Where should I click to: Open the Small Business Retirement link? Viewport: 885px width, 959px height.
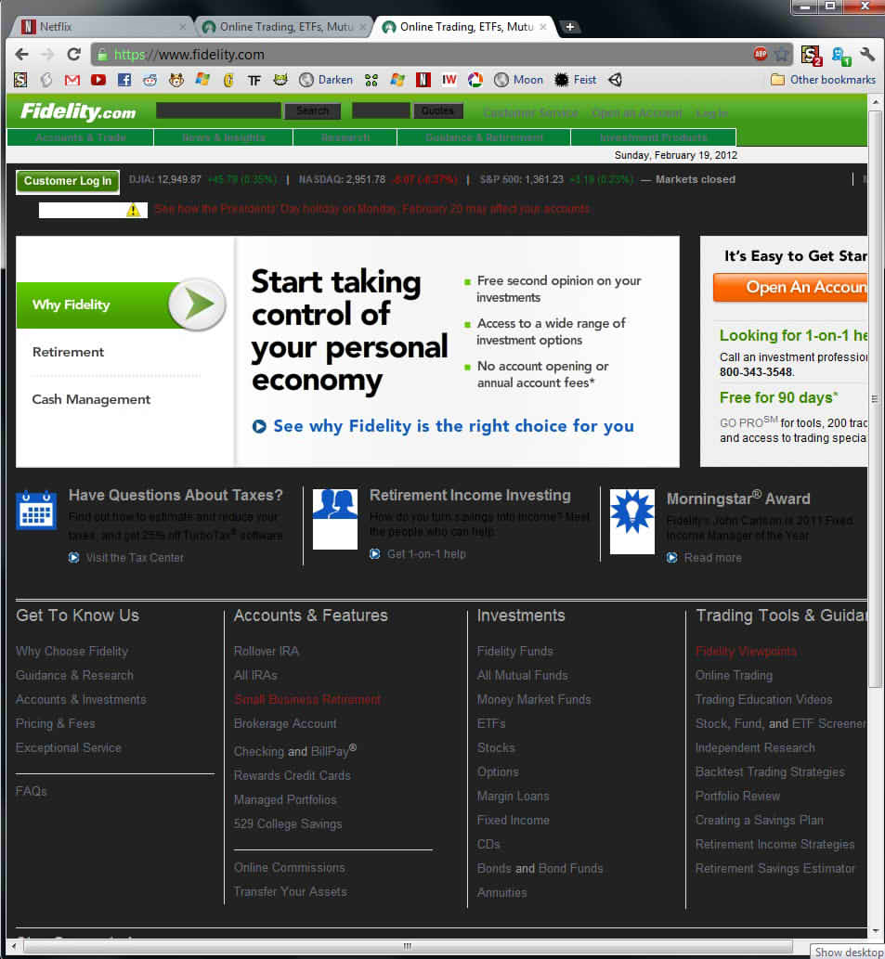[x=307, y=700]
